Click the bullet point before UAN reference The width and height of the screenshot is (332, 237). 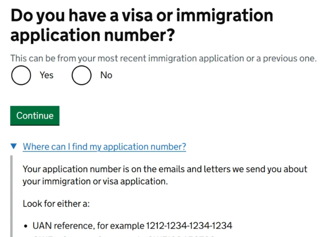click(26, 226)
